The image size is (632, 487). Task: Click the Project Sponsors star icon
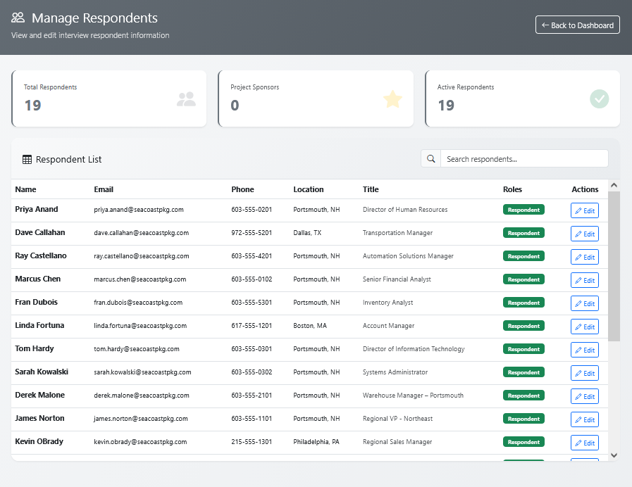point(392,99)
